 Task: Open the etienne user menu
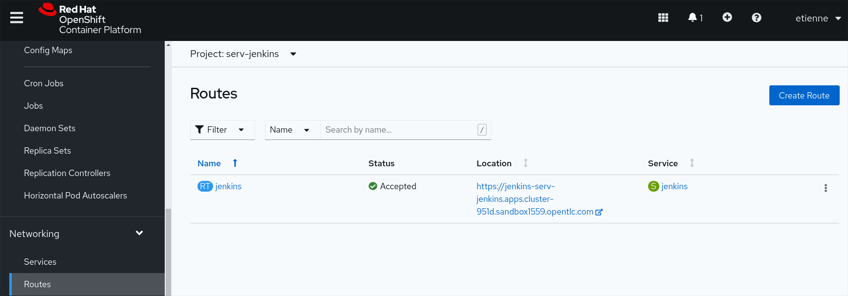[818, 18]
